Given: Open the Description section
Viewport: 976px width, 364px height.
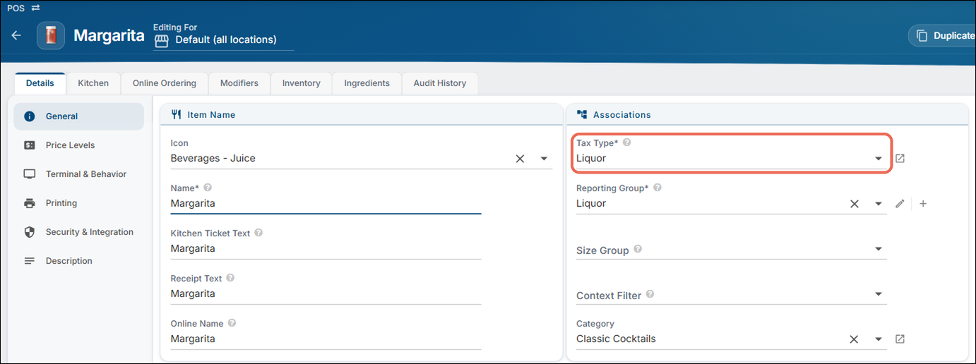Looking at the screenshot, I should click(x=79, y=261).
